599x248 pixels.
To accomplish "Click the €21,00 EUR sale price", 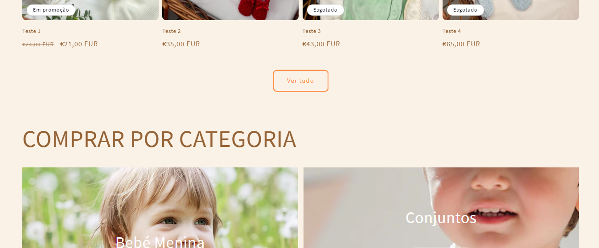I will click(x=79, y=44).
